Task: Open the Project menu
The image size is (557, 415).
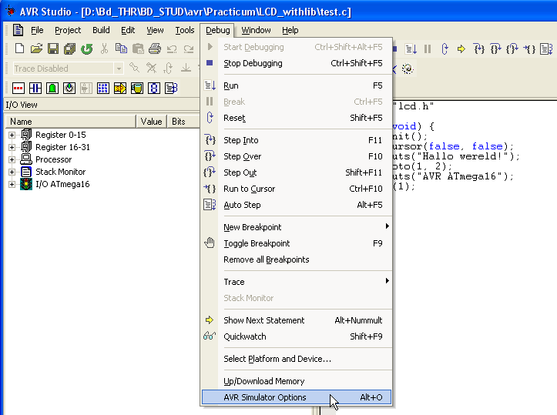Action: point(68,30)
